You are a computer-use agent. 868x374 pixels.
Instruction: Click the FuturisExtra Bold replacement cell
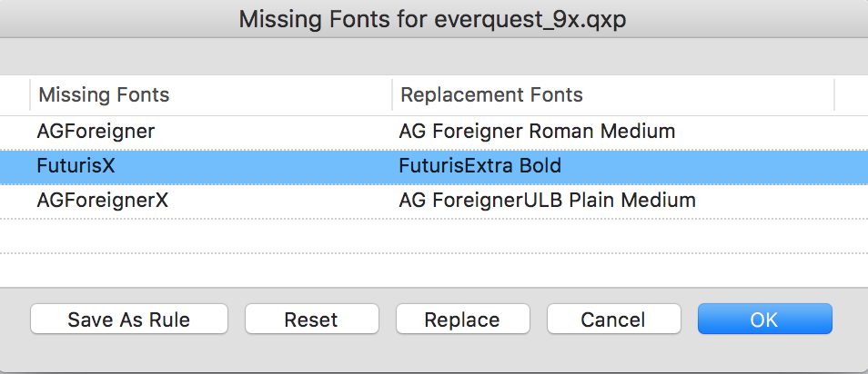tap(479, 166)
